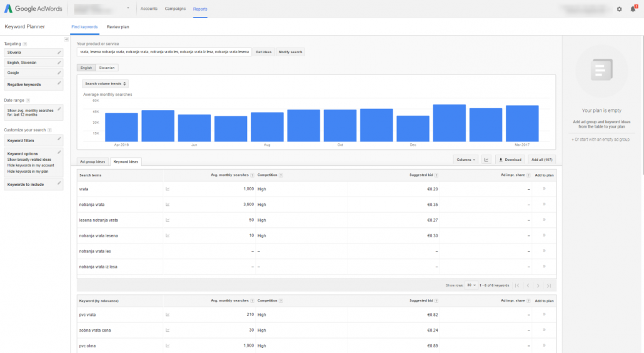Click the product or service input field
Screen dimensions: 644x353
coord(164,52)
